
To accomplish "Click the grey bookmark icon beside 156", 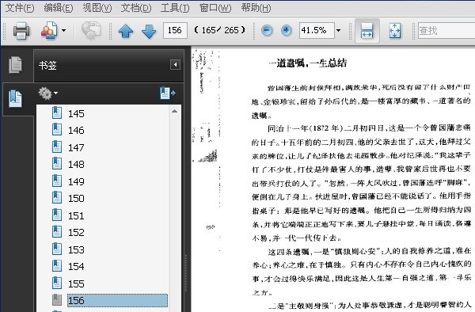I will pos(57,299).
